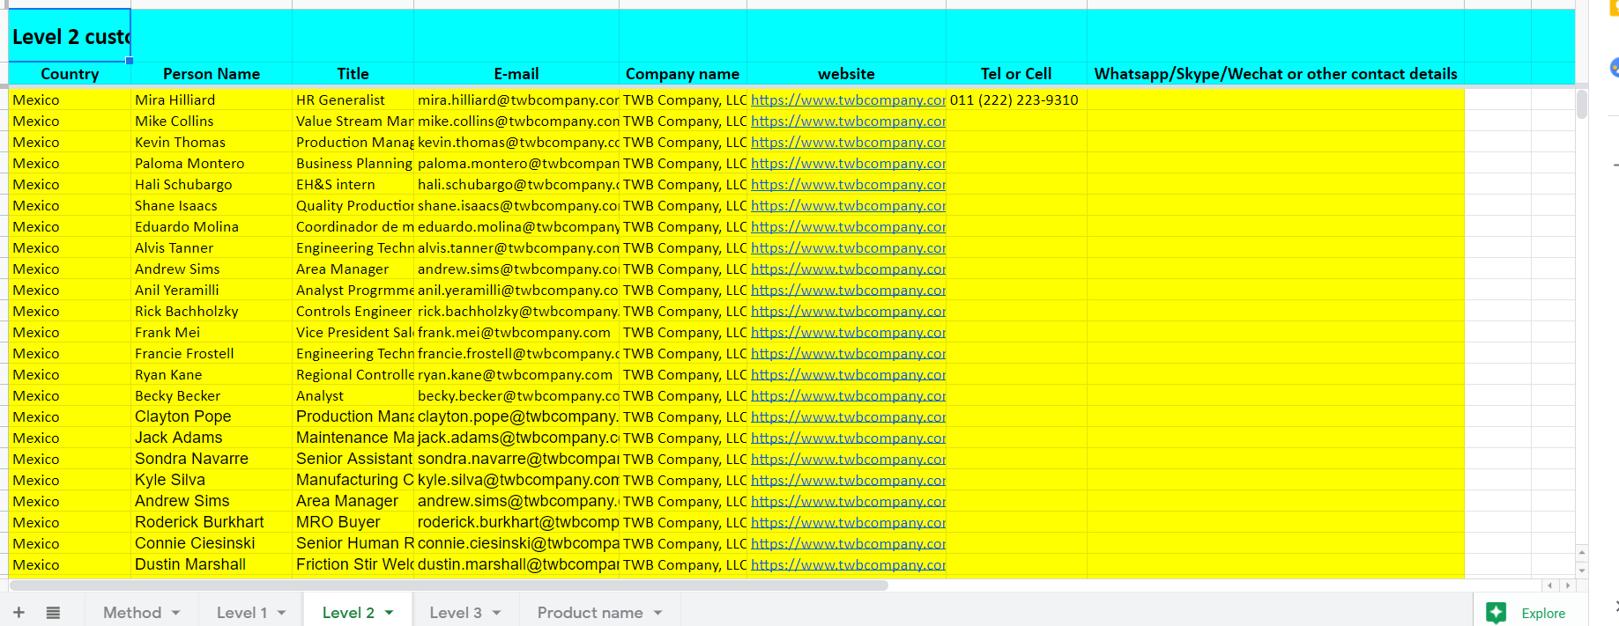
Task: Select the Mira Hilliard name cell
Action: point(212,99)
